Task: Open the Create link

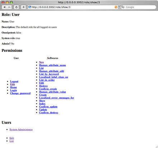Action: [x=43, y=95]
